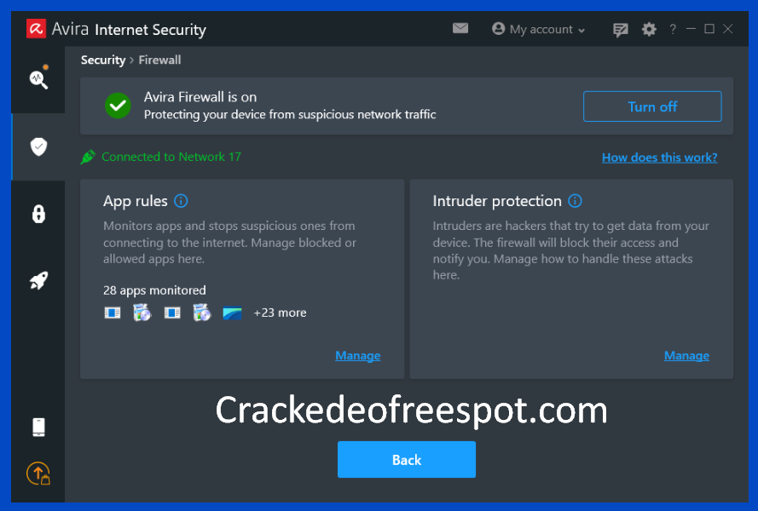Screen dimensions: 758x511
Task: Select Firewall in the breadcrumb path
Action: click(x=159, y=60)
